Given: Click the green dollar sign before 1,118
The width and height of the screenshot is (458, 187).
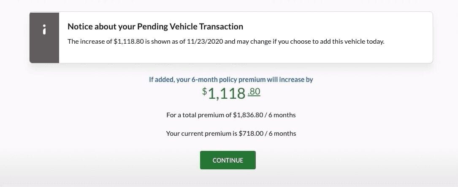Looking at the screenshot, I should [x=204, y=91].
